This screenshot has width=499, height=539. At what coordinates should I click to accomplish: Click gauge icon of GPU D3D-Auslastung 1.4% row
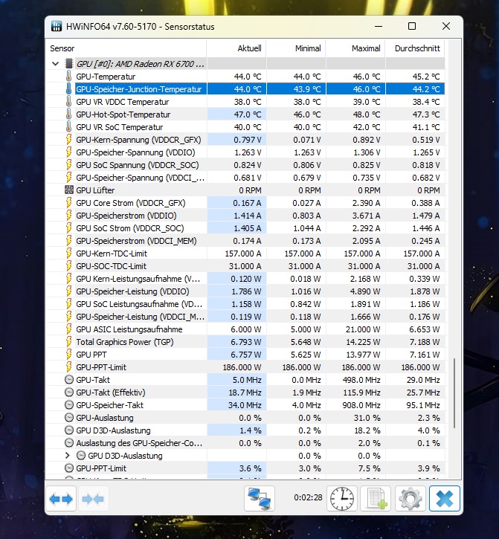[x=69, y=430]
